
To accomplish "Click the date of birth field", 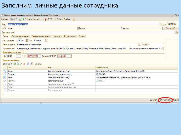I will (21, 40).
